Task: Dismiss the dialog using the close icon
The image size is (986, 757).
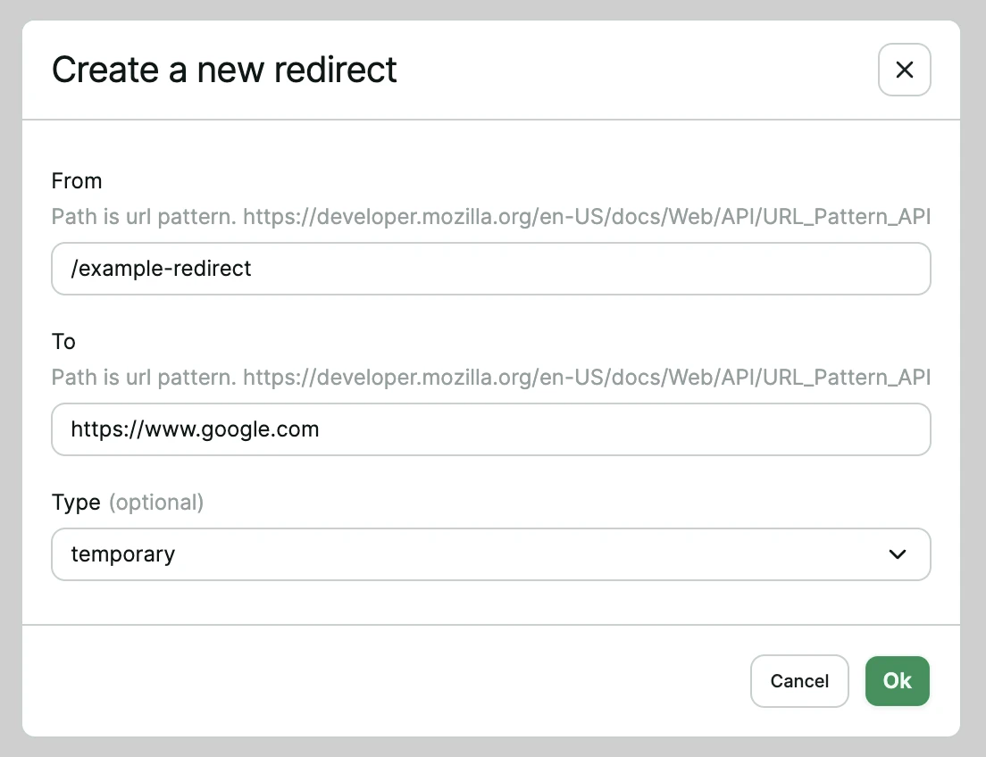Action: click(904, 70)
